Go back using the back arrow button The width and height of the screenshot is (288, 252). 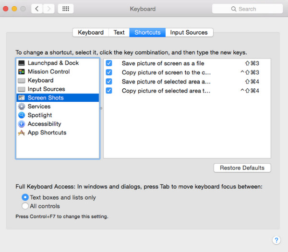37,9
